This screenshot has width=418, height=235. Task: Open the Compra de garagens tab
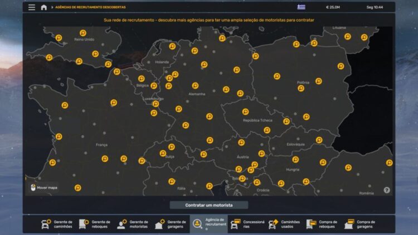coord(359,224)
